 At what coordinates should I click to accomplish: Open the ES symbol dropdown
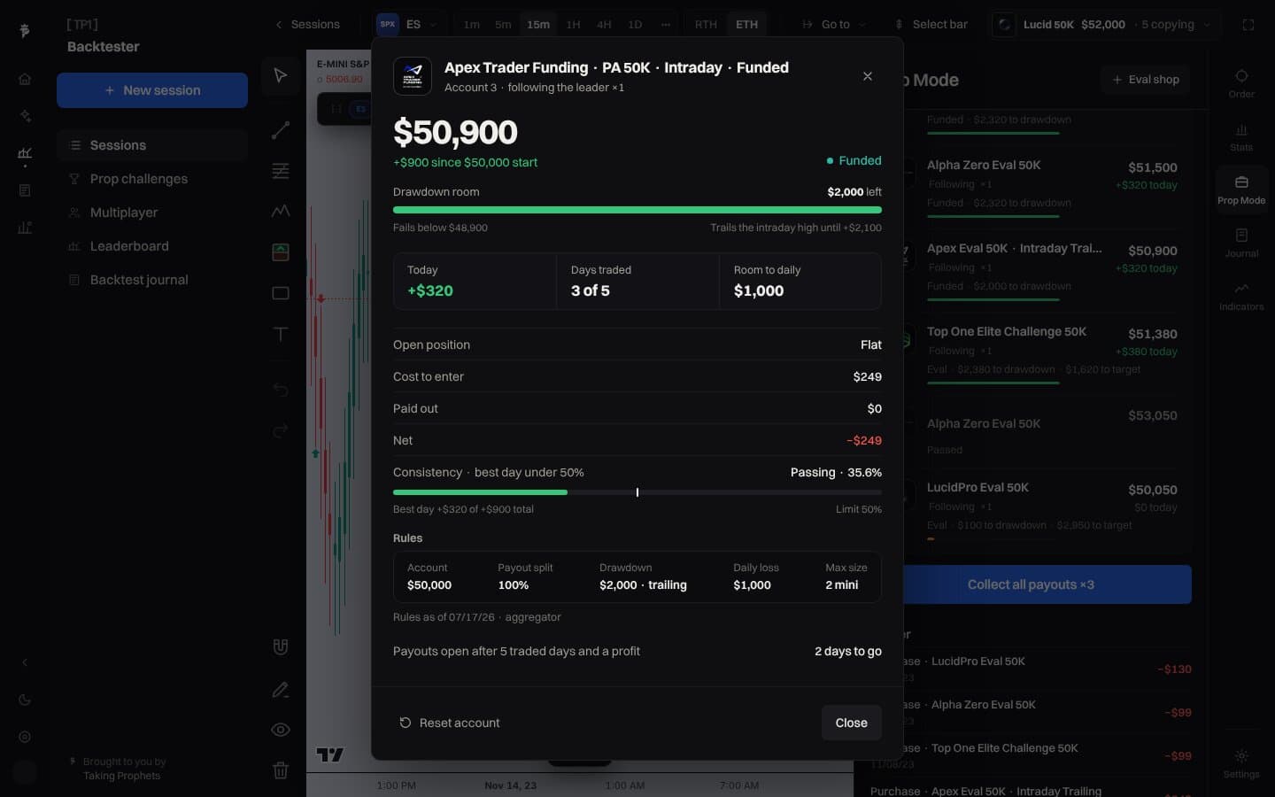[407, 25]
